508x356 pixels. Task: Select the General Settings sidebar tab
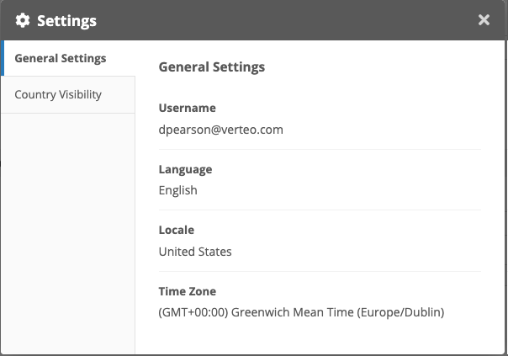[x=61, y=58]
